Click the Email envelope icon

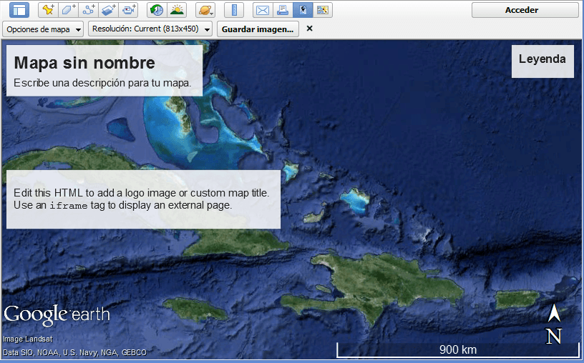[x=263, y=10]
